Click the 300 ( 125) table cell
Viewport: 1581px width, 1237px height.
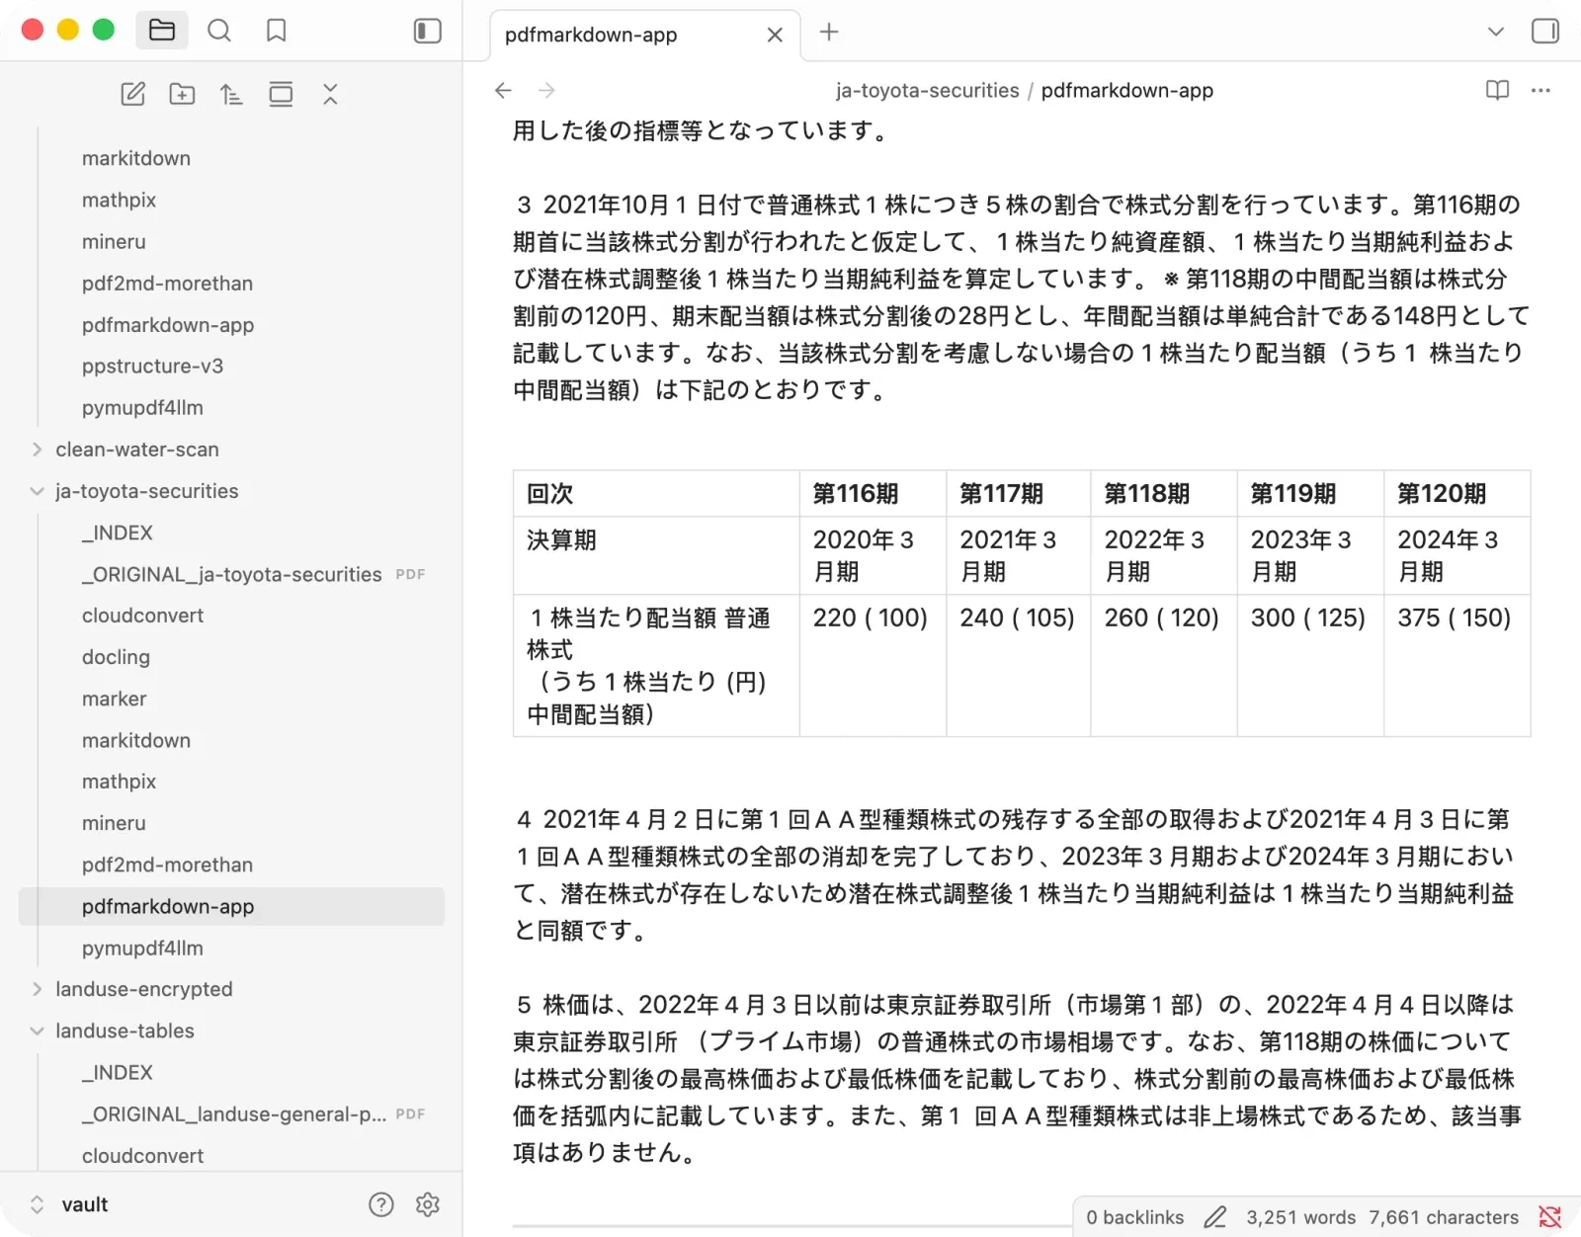[x=1310, y=664]
